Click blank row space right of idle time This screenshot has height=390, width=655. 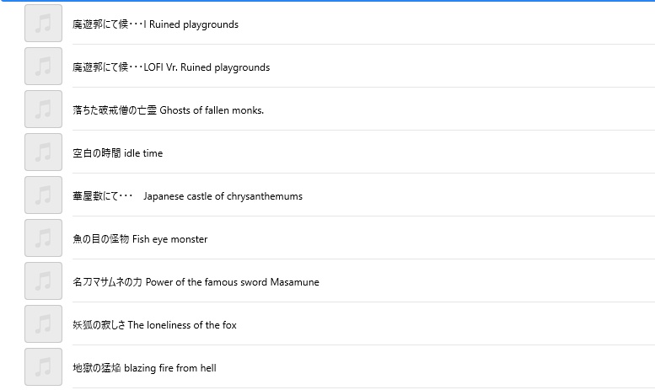tap(405, 153)
